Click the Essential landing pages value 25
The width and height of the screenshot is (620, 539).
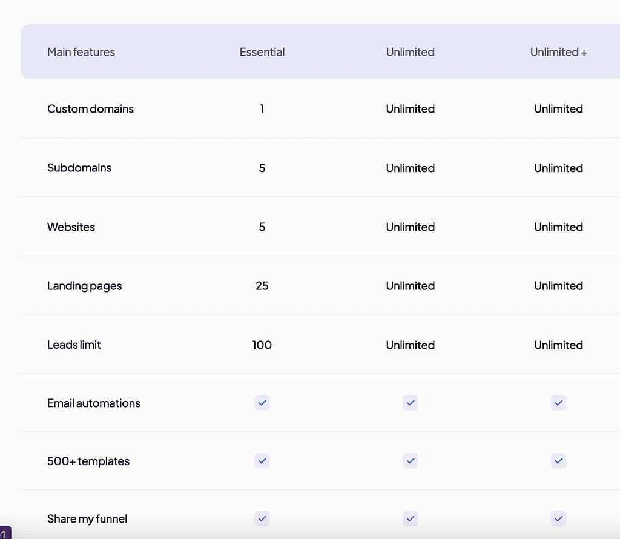[x=262, y=286]
